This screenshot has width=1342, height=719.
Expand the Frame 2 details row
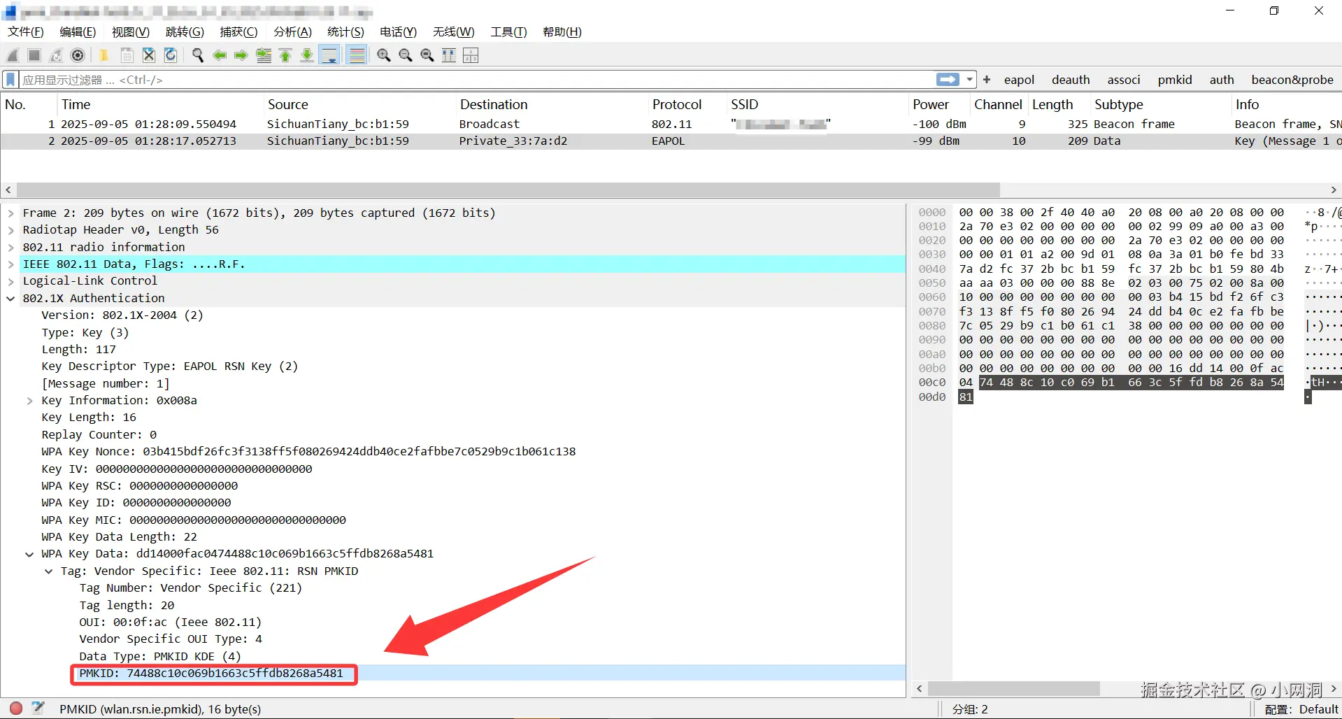10,213
